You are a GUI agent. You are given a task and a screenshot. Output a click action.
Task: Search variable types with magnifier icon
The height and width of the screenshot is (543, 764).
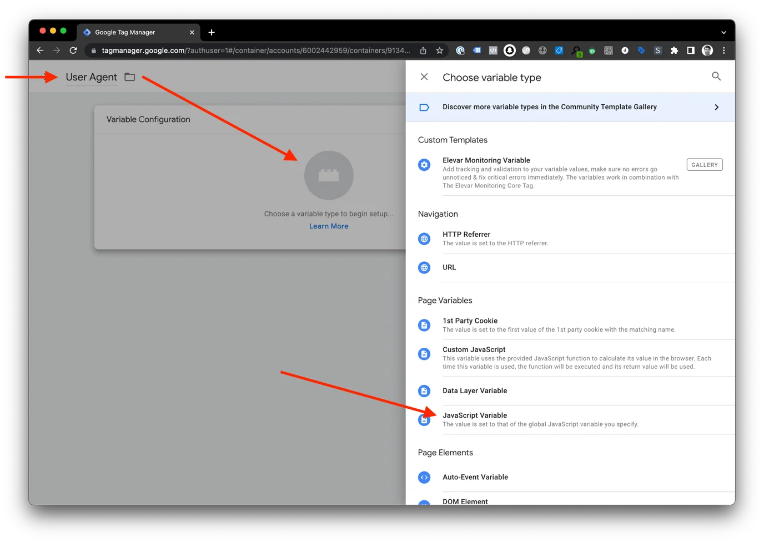(x=716, y=77)
